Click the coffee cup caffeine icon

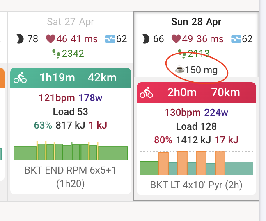pos(180,70)
